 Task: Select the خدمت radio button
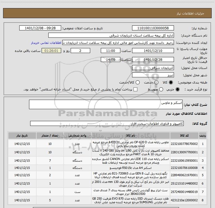(x=156, y=82)
